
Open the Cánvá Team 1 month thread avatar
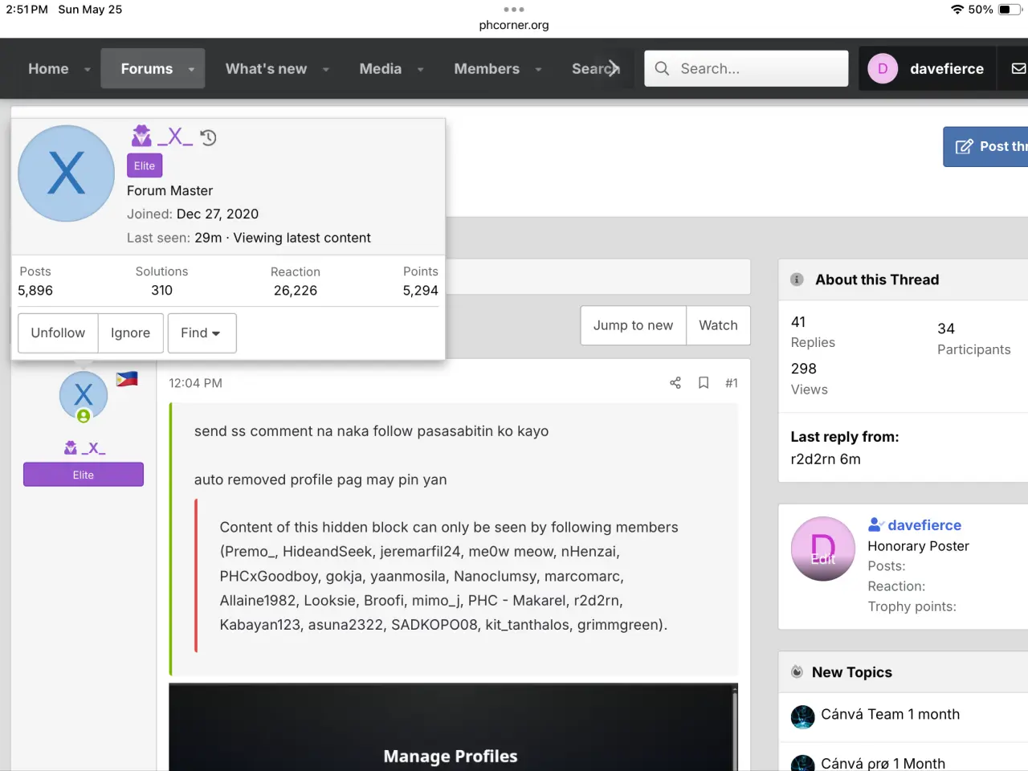[x=802, y=716]
